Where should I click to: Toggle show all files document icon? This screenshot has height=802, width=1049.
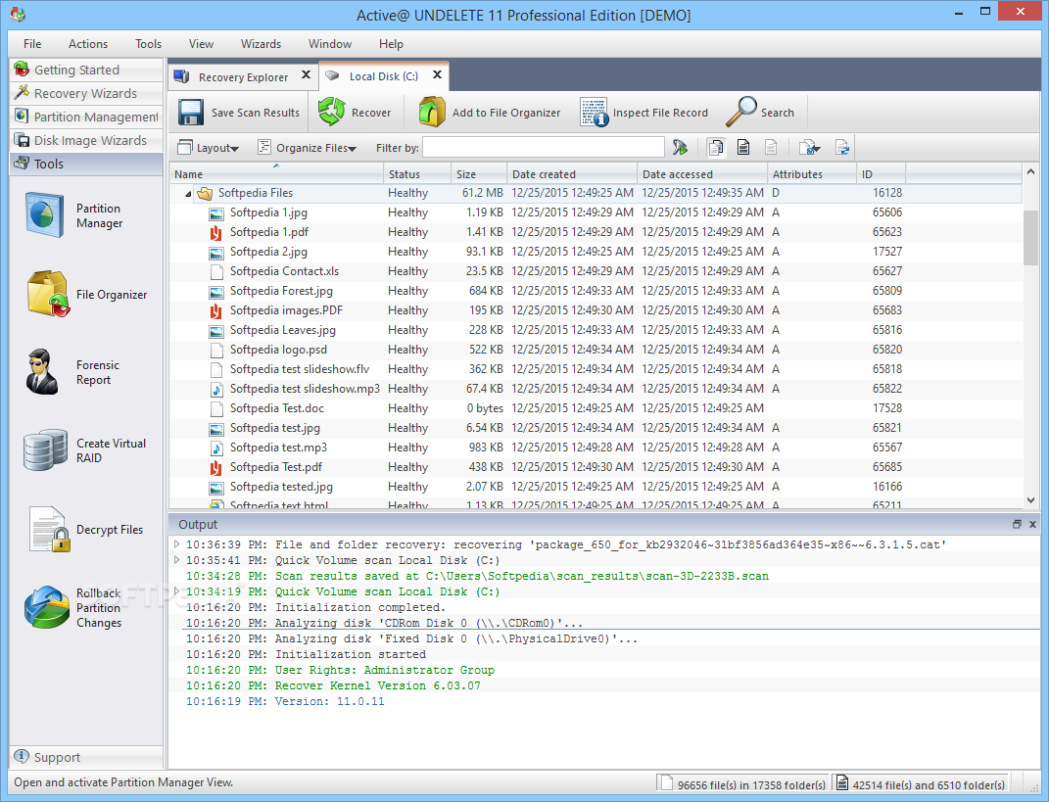point(716,147)
